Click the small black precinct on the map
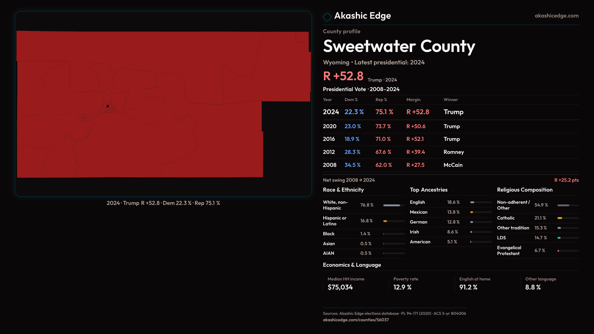The image size is (594, 334). (108, 106)
